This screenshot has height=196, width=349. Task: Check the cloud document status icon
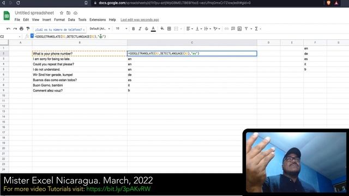coord(75,13)
